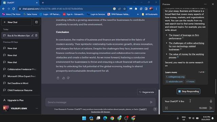Open the ENG US language switcher
217x122 pixels.
point(184,118)
